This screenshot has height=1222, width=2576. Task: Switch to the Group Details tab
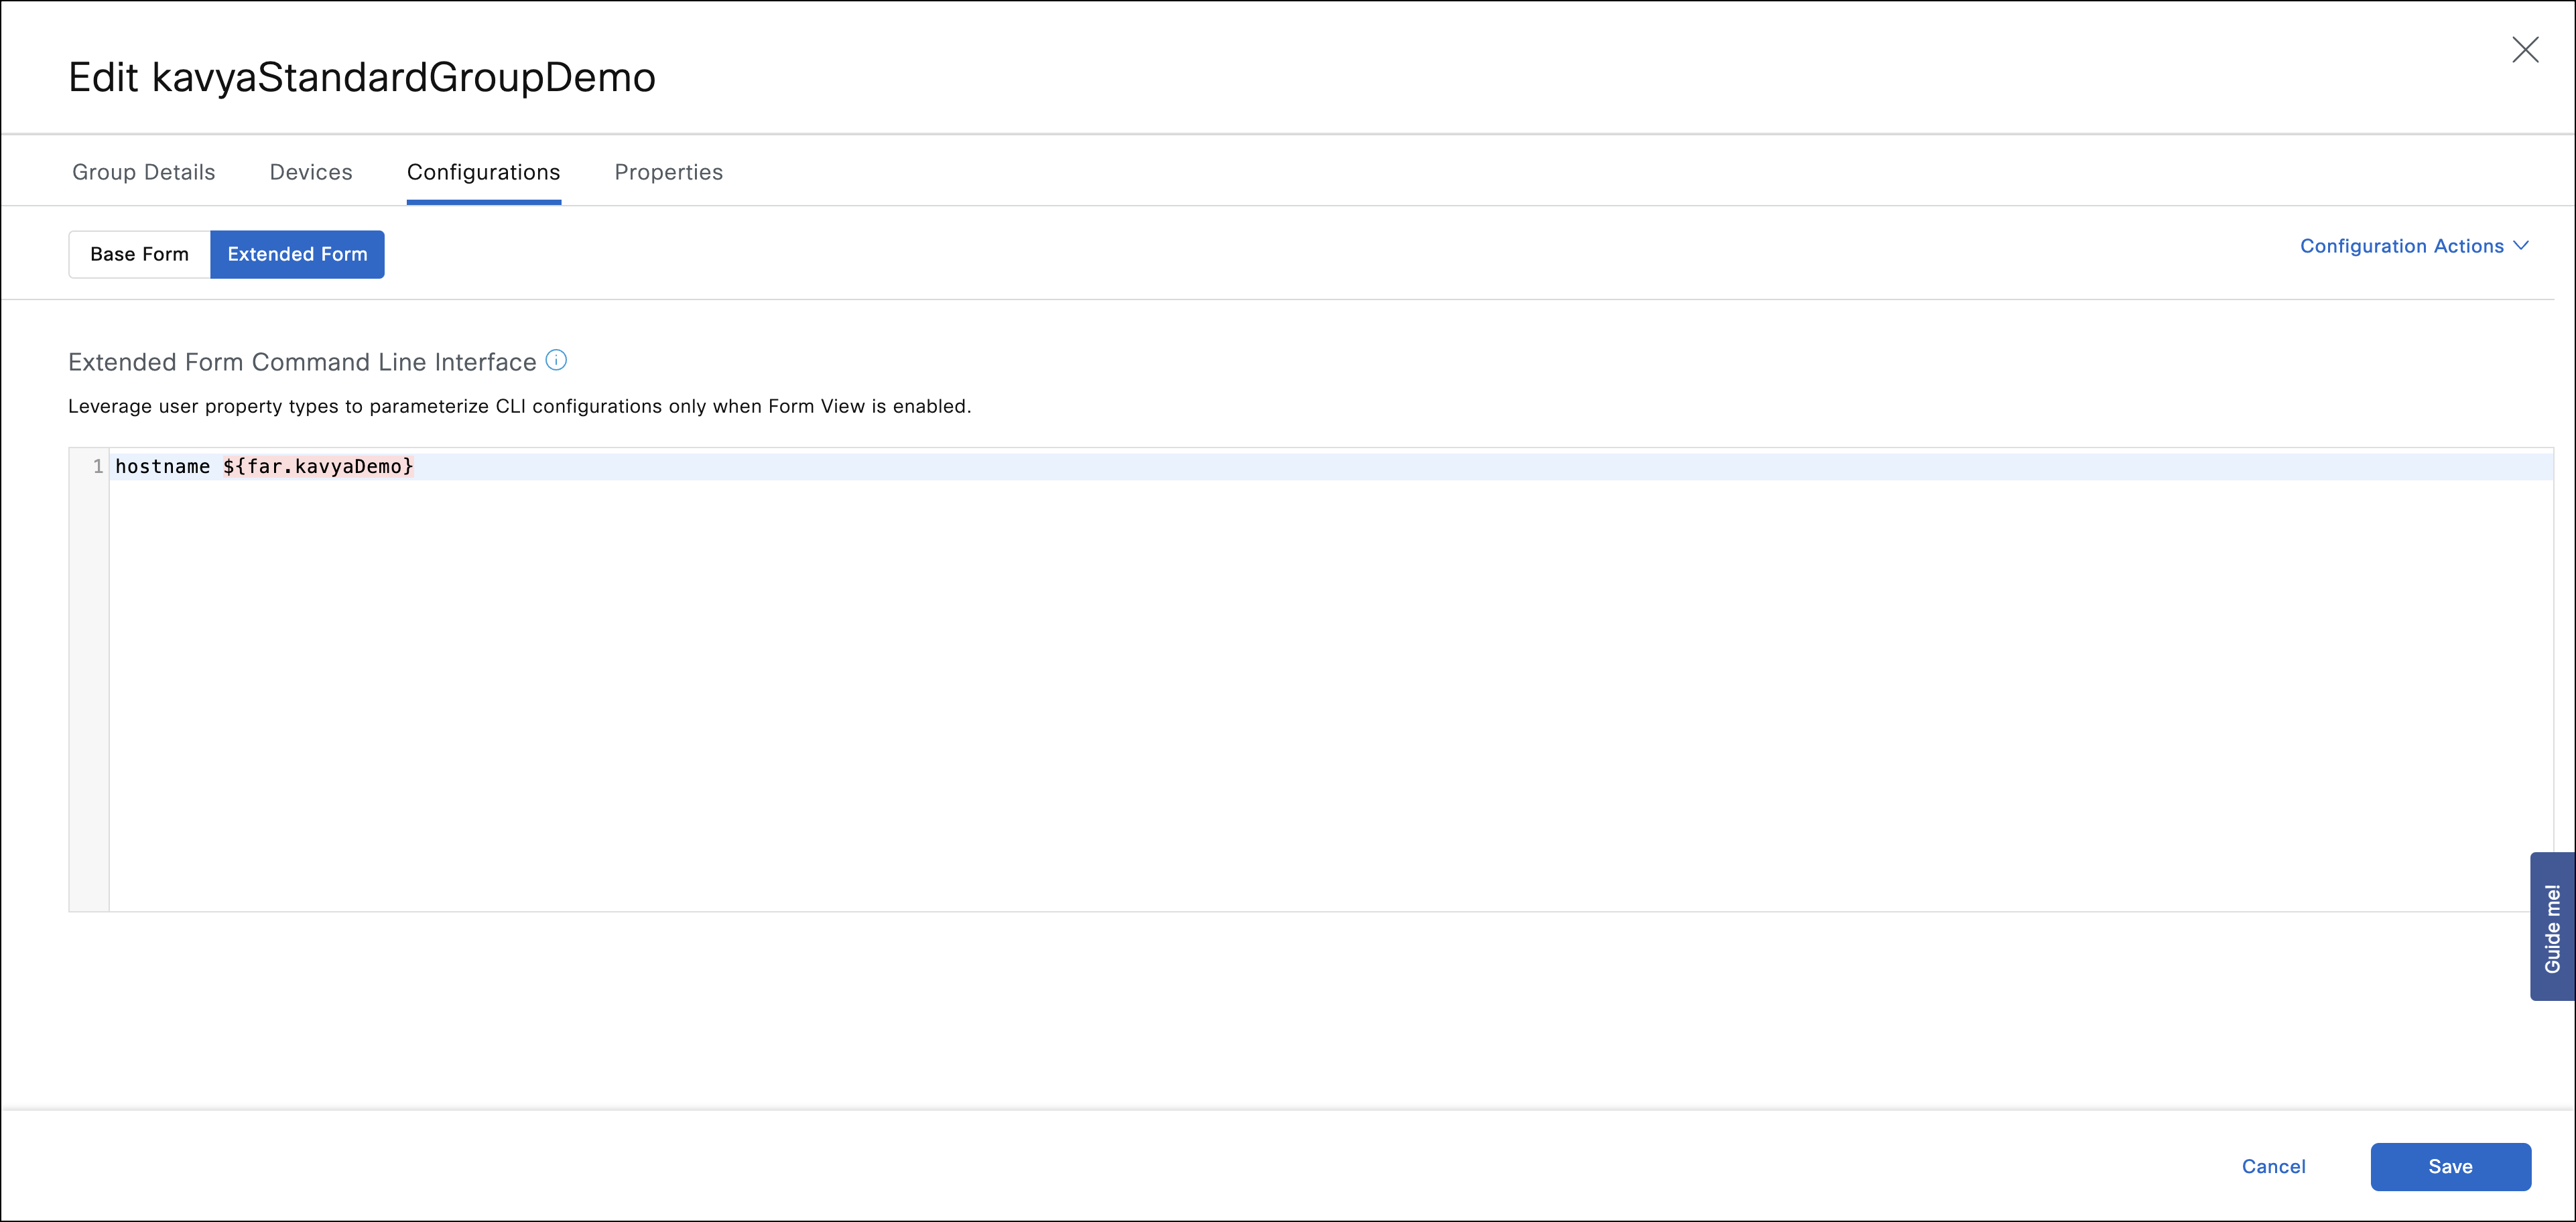click(144, 172)
